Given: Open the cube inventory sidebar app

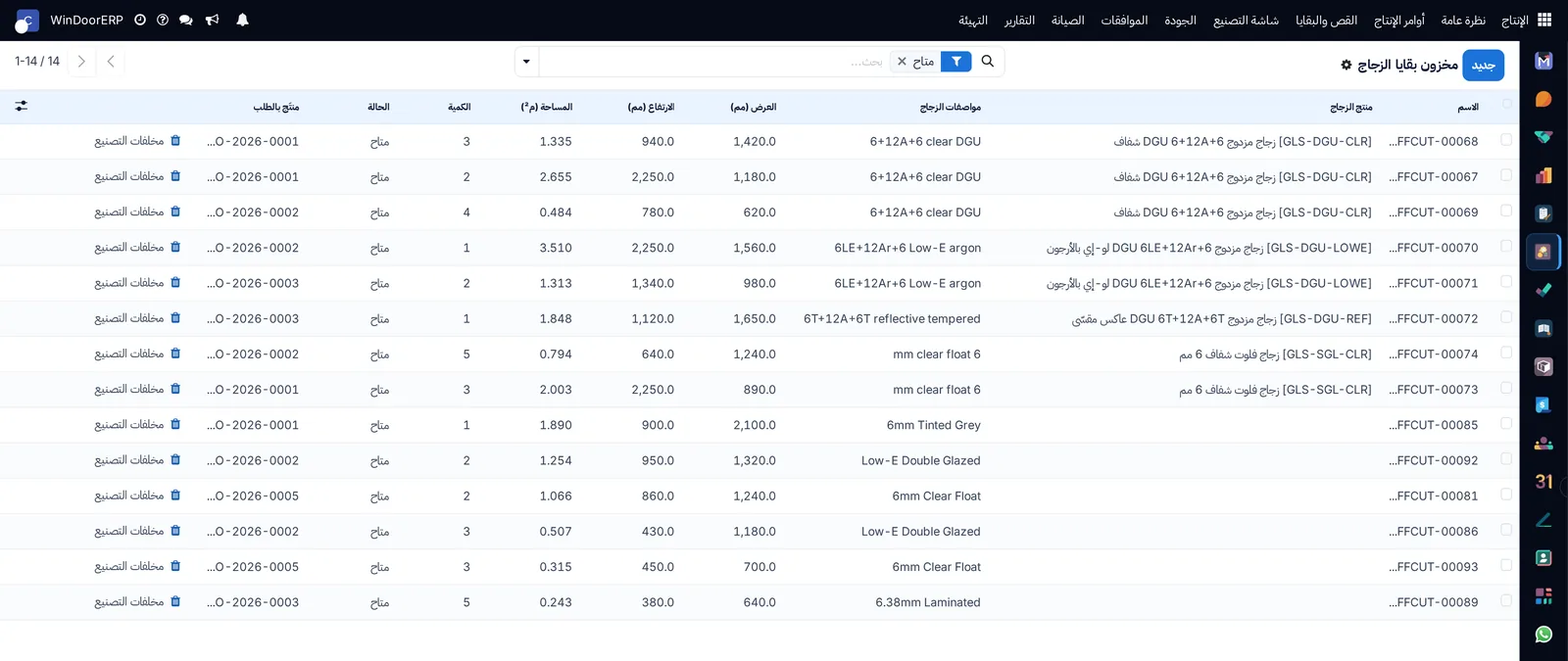Looking at the screenshot, I should tap(1543, 366).
